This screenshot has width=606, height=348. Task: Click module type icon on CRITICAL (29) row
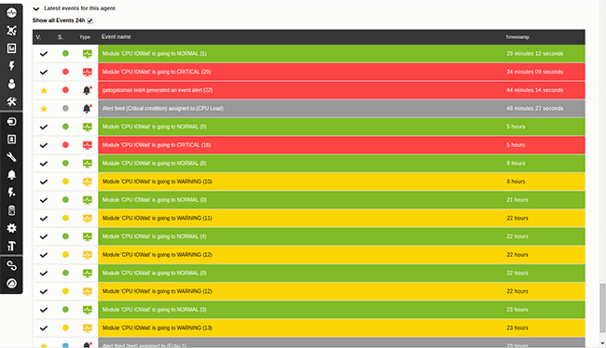[88, 73]
